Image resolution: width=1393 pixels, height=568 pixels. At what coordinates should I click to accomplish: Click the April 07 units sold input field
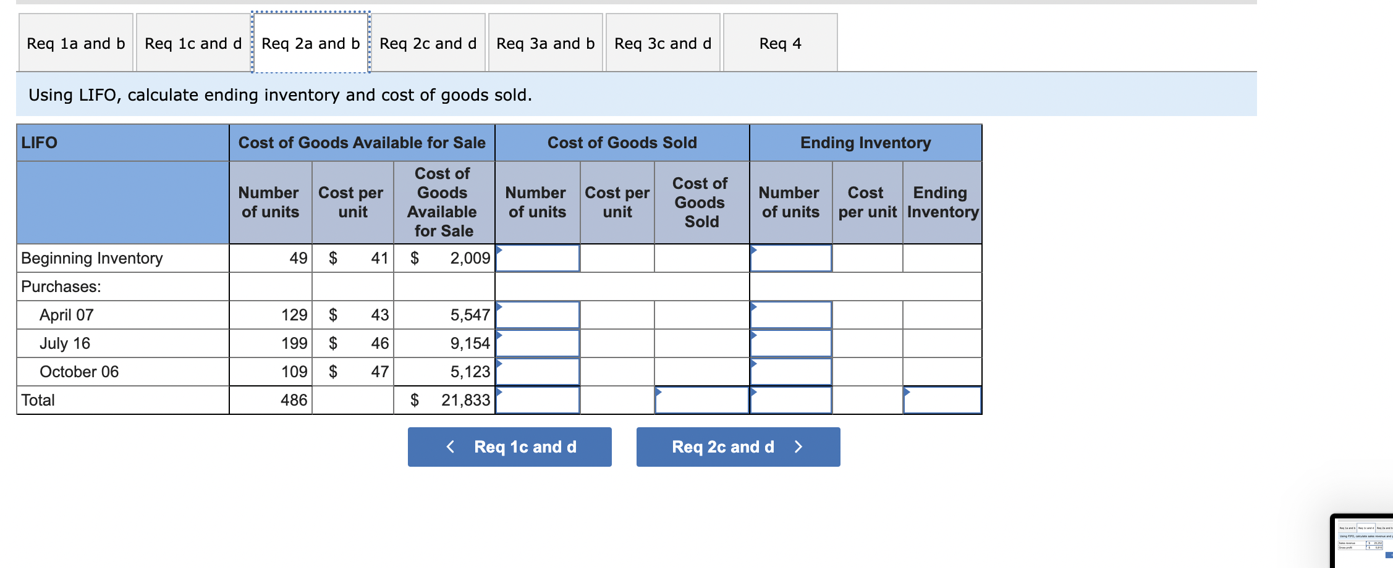point(536,314)
